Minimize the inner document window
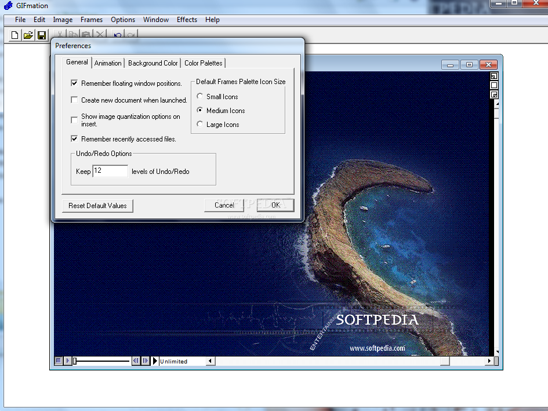Viewport: 548px width, 411px height. point(450,65)
